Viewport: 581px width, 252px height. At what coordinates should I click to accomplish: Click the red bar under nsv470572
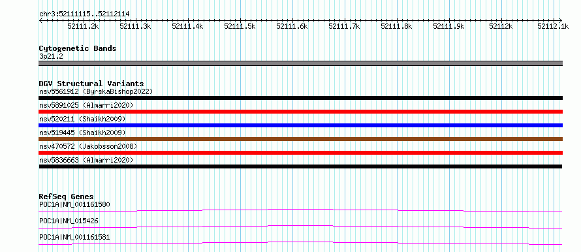tap(300, 153)
